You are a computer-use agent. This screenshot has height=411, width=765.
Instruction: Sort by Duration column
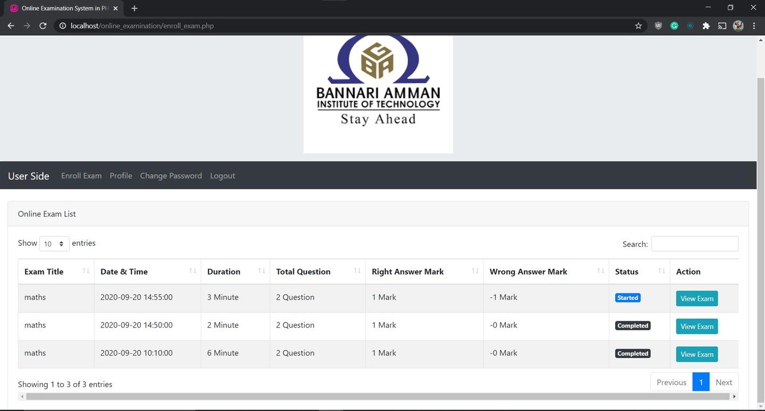(x=235, y=271)
